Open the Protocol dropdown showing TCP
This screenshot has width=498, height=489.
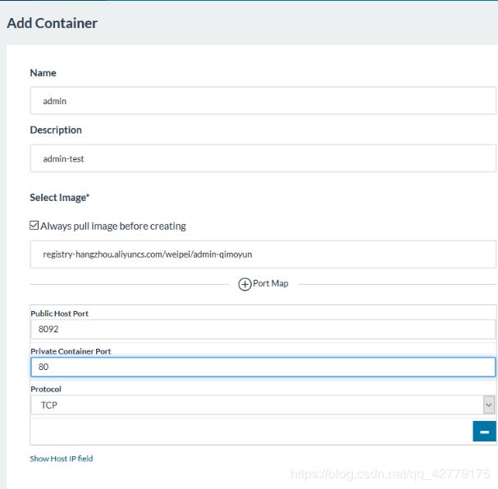click(x=263, y=404)
